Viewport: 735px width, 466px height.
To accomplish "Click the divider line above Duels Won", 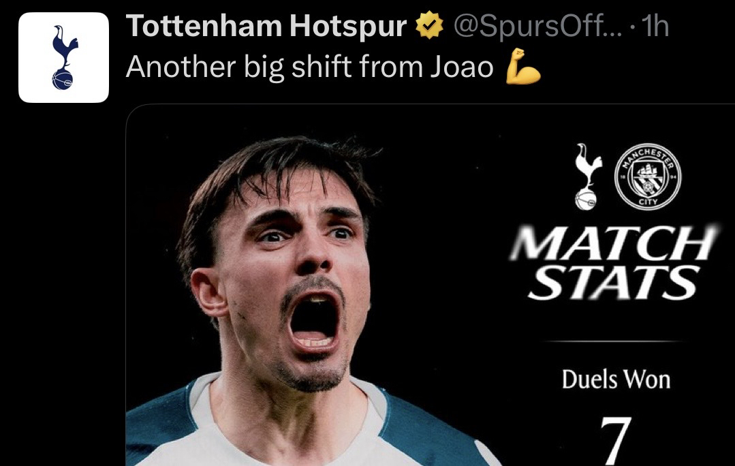I will click(614, 341).
